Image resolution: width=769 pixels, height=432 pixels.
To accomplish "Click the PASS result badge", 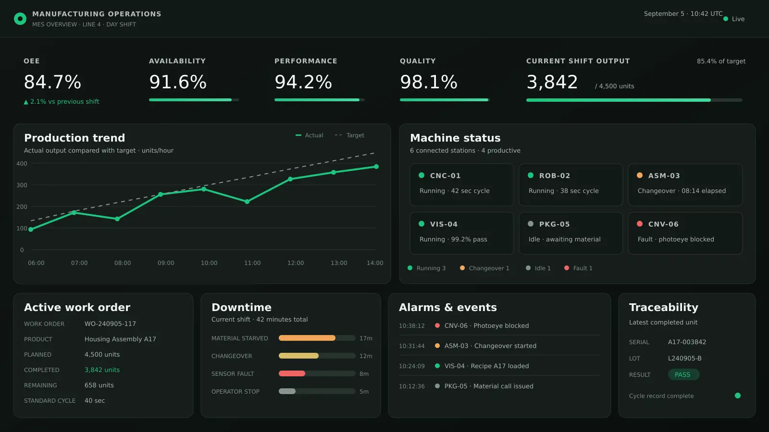I will point(683,374).
